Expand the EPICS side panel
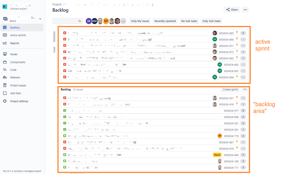 coord(54,50)
